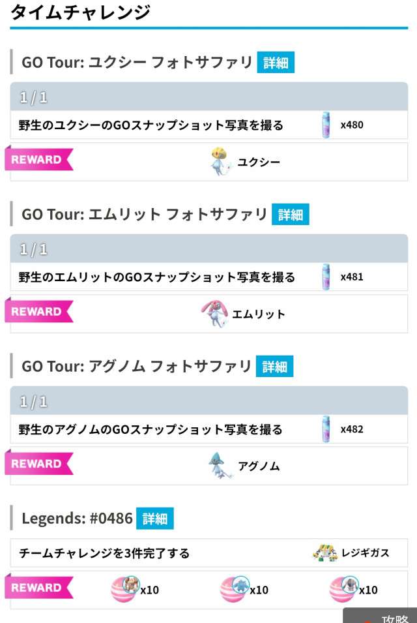Click the チームチャレンジを3件完了する task text
Viewport: 417px width, 623px height.
coord(104,553)
